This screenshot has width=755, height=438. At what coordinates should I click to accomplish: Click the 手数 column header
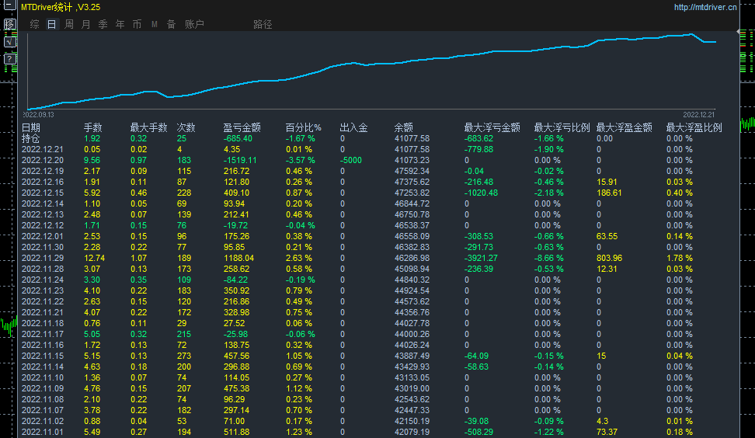(93, 127)
